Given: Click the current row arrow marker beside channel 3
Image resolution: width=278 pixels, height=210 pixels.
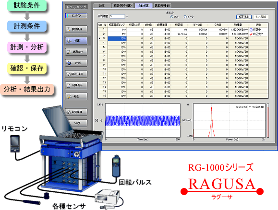Looking at the screenshot, I should [99, 38].
